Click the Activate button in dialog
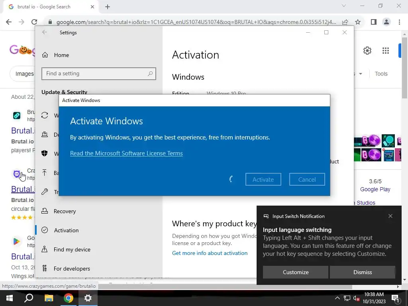The image size is (408, 306). [x=263, y=179]
